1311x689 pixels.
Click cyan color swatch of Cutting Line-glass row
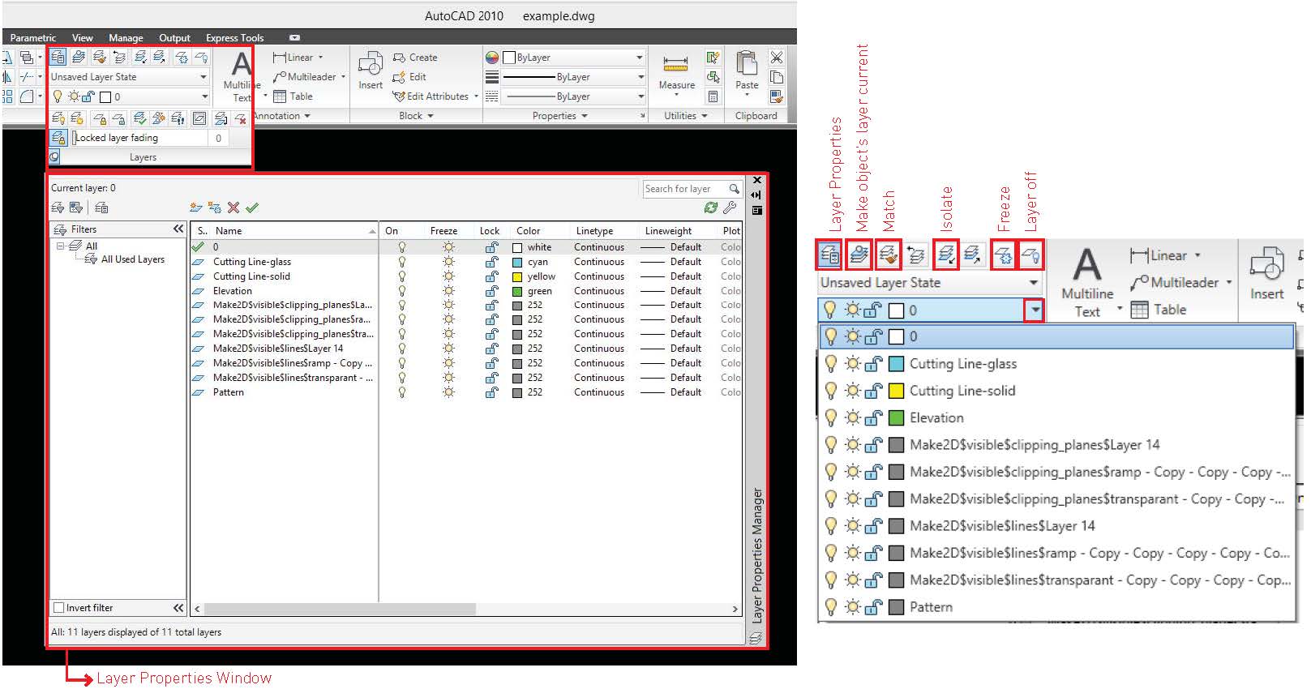click(517, 262)
